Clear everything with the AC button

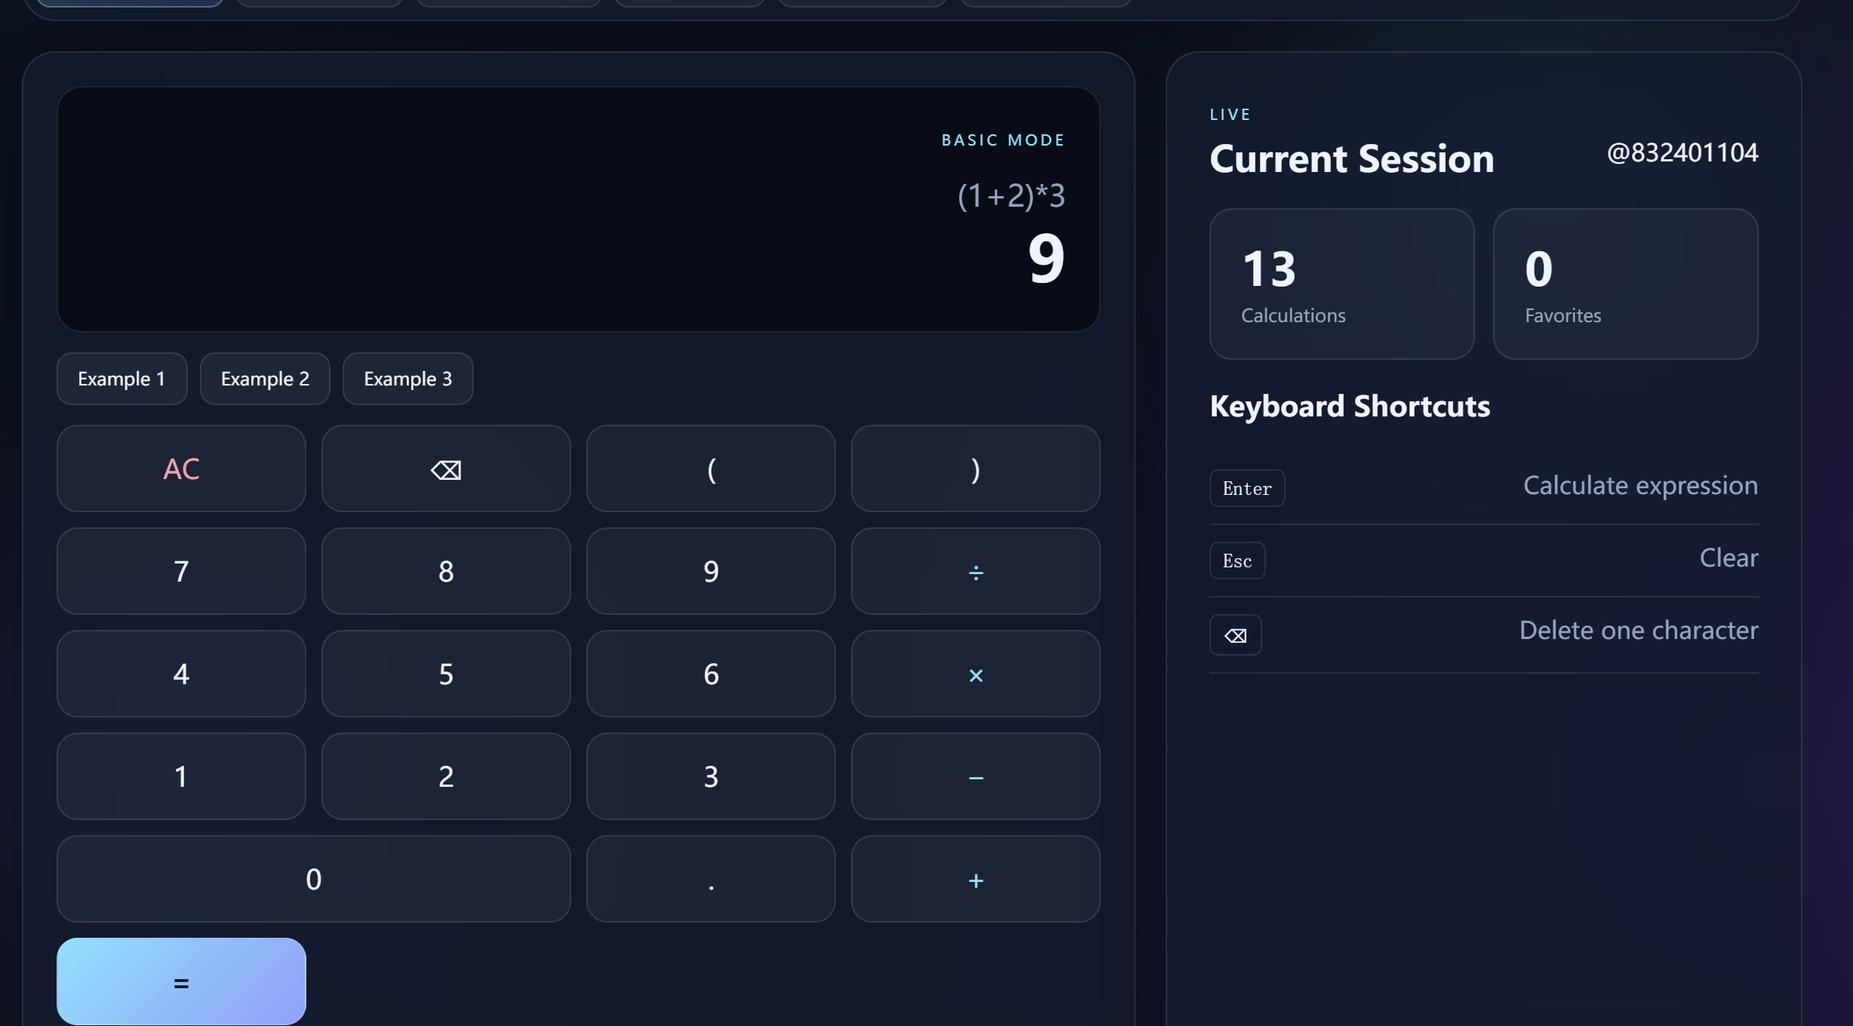click(x=181, y=468)
